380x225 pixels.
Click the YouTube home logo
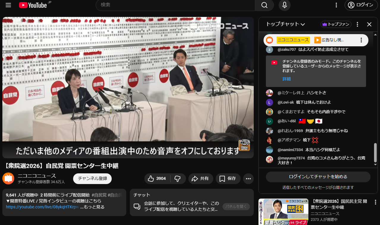33,5
